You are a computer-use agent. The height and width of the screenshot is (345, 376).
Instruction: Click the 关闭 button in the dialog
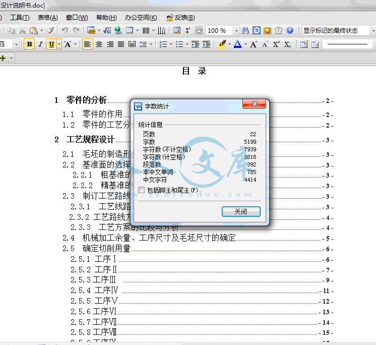point(241,211)
